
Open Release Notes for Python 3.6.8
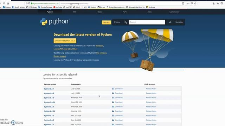(151, 120)
